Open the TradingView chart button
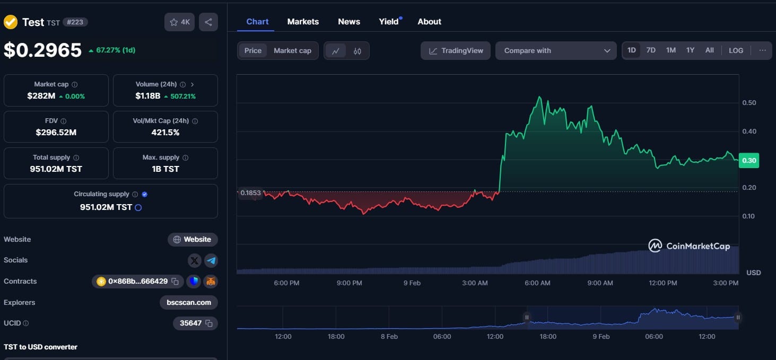 [456, 51]
